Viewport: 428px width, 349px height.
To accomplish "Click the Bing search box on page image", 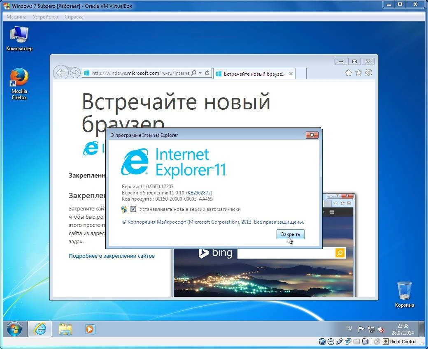I will [x=286, y=253].
